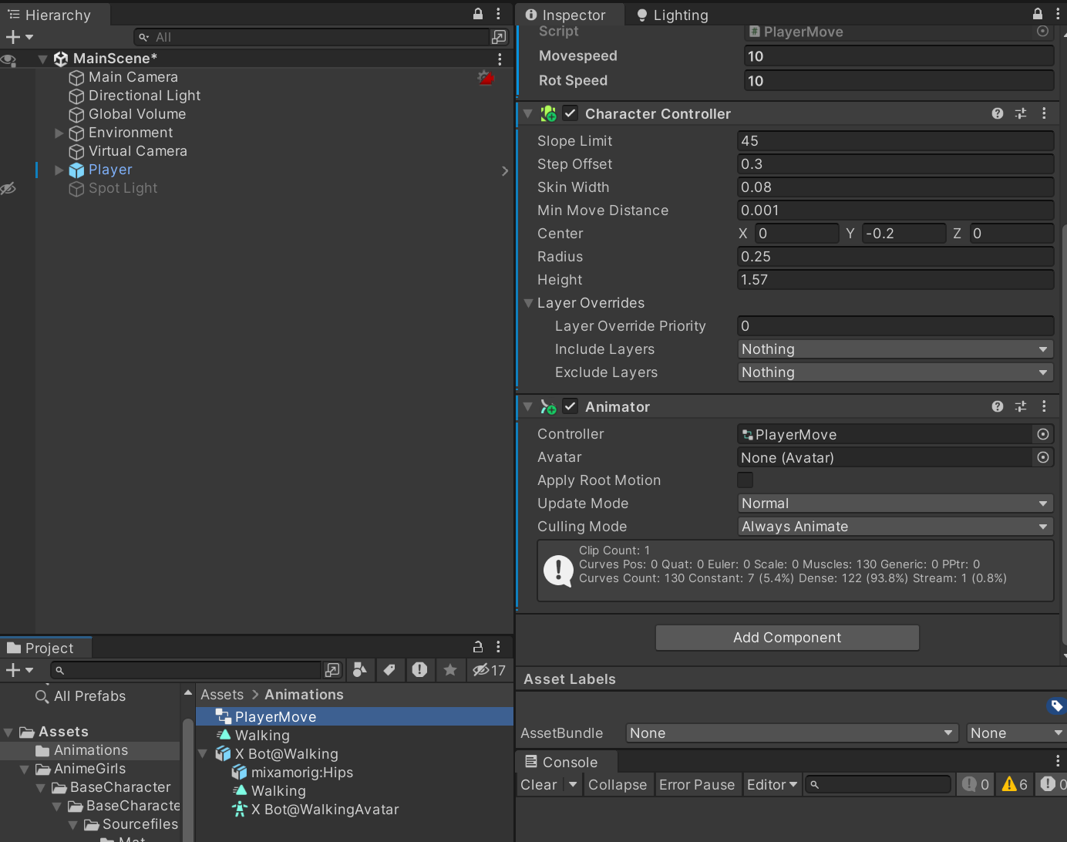Viewport: 1067px width, 842px height.
Task: Open Exclude Layers dropdown
Action: tap(895, 372)
